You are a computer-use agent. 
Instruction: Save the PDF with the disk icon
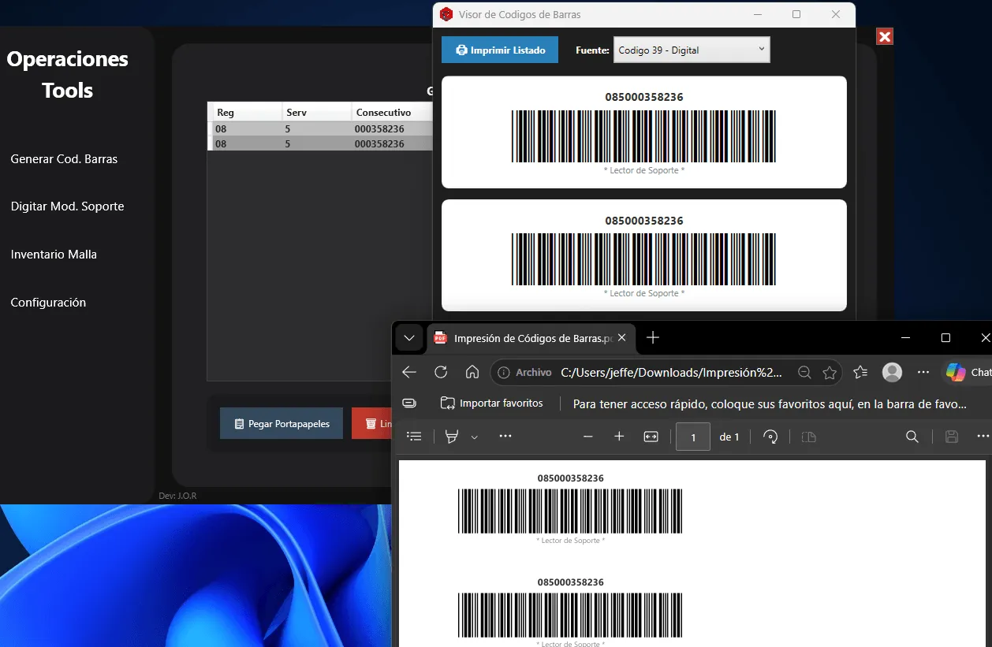tap(952, 436)
